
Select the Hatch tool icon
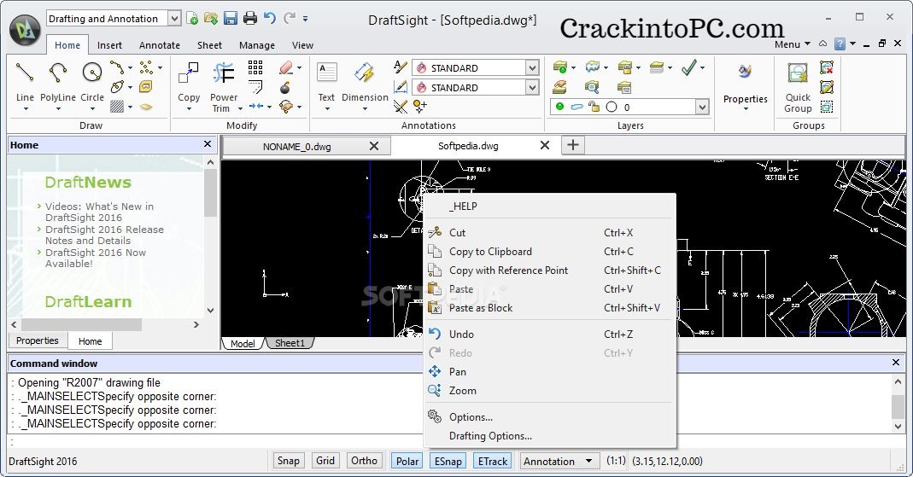[x=117, y=107]
